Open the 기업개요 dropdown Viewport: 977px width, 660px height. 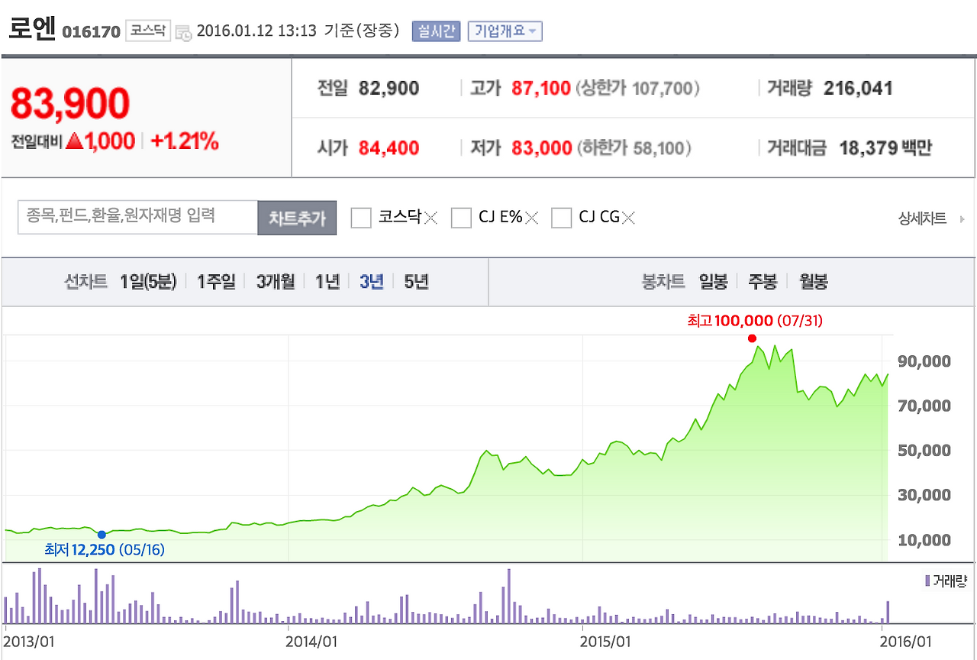click(505, 31)
